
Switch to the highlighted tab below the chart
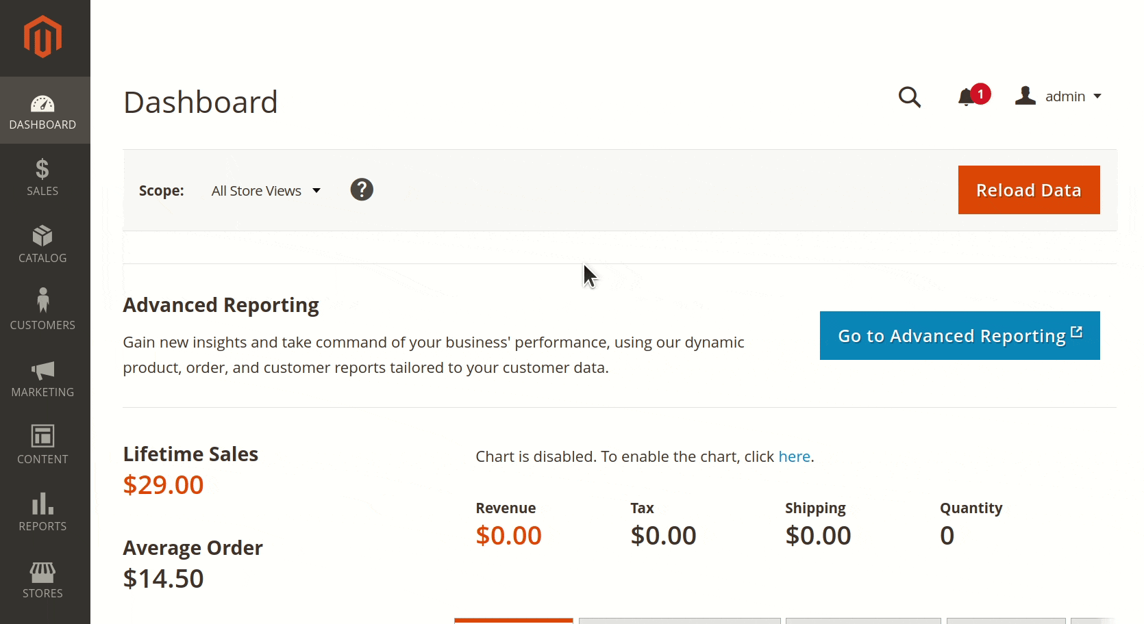point(512,621)
